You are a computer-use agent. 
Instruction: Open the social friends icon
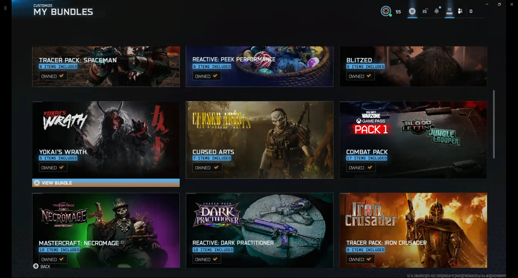[x=460, y=11]
